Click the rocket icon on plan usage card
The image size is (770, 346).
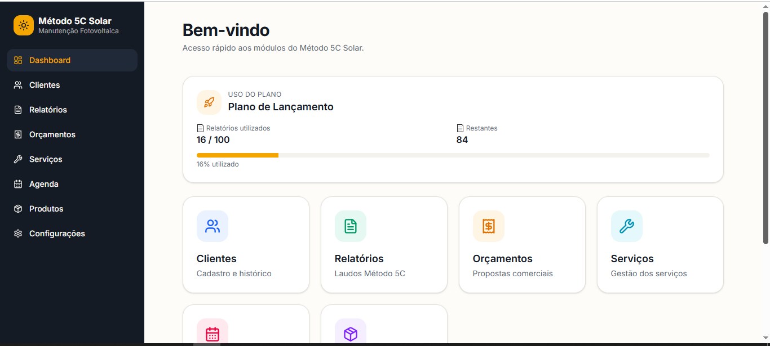[x=209, y=102]
